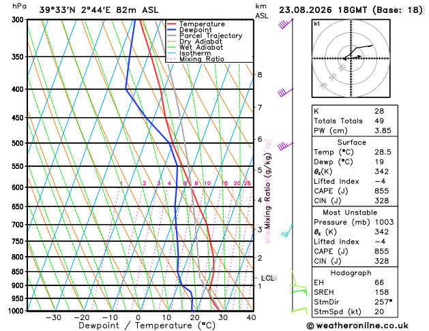429x331 pixels.
Task: Click the vertical Mixing Ratio (g/kg) axis label
Action: pos(267,191)
